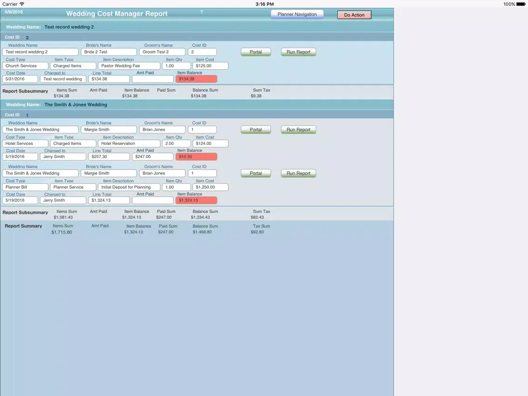Tap the 3:16 PM clock
Image resolution: width=528 pixels, height=396 pixels.
tap(264, 4)
